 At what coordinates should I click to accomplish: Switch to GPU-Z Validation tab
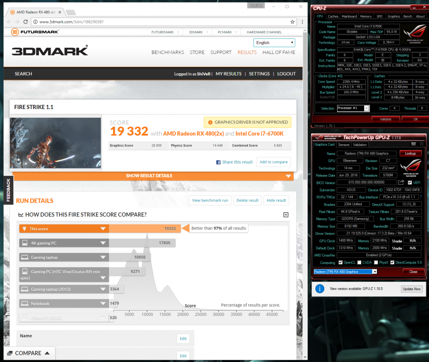coord(360,145)
